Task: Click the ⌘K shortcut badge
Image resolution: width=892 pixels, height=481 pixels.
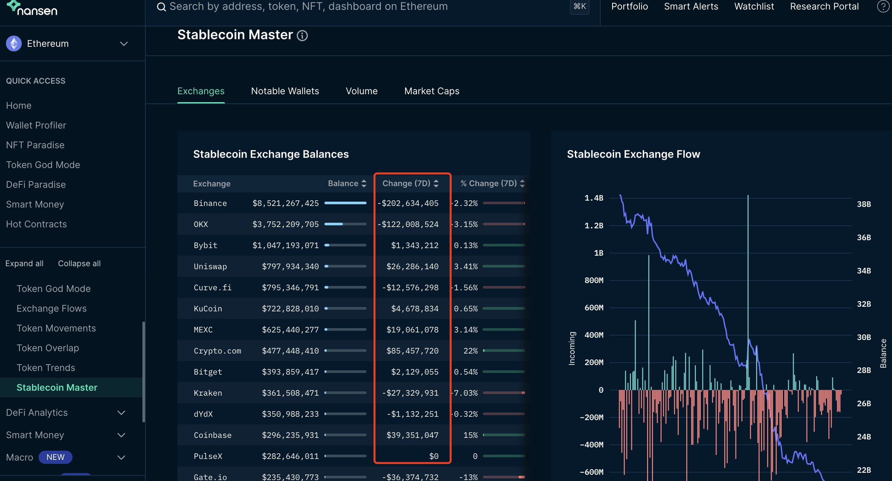Action: tap(579, 7)
